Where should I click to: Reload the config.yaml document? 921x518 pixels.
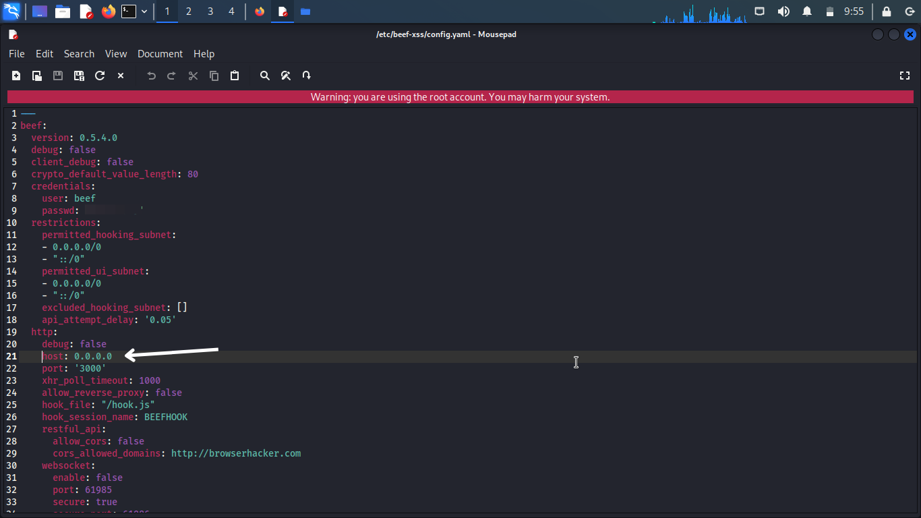(99, 76)
